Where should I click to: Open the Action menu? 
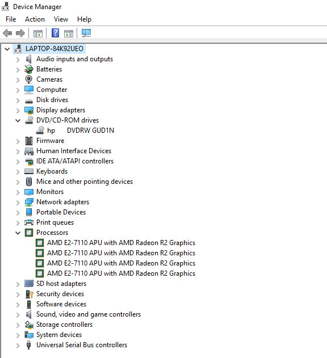35,19
